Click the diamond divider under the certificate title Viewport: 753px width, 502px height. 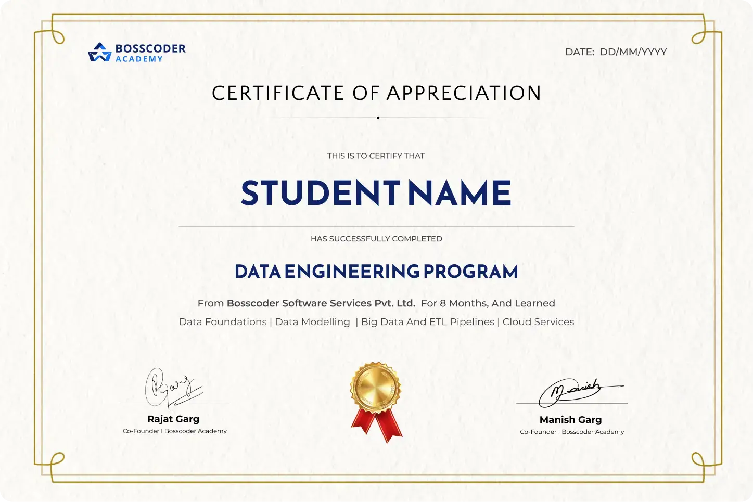(x=377, y=118)
